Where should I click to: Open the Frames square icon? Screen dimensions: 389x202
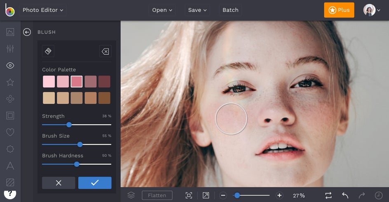coord(10,115)
